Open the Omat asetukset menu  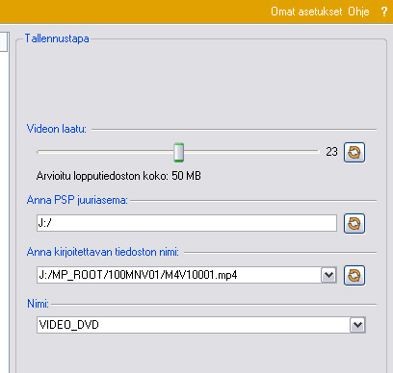pyautogui.click(x=306, y=12)
